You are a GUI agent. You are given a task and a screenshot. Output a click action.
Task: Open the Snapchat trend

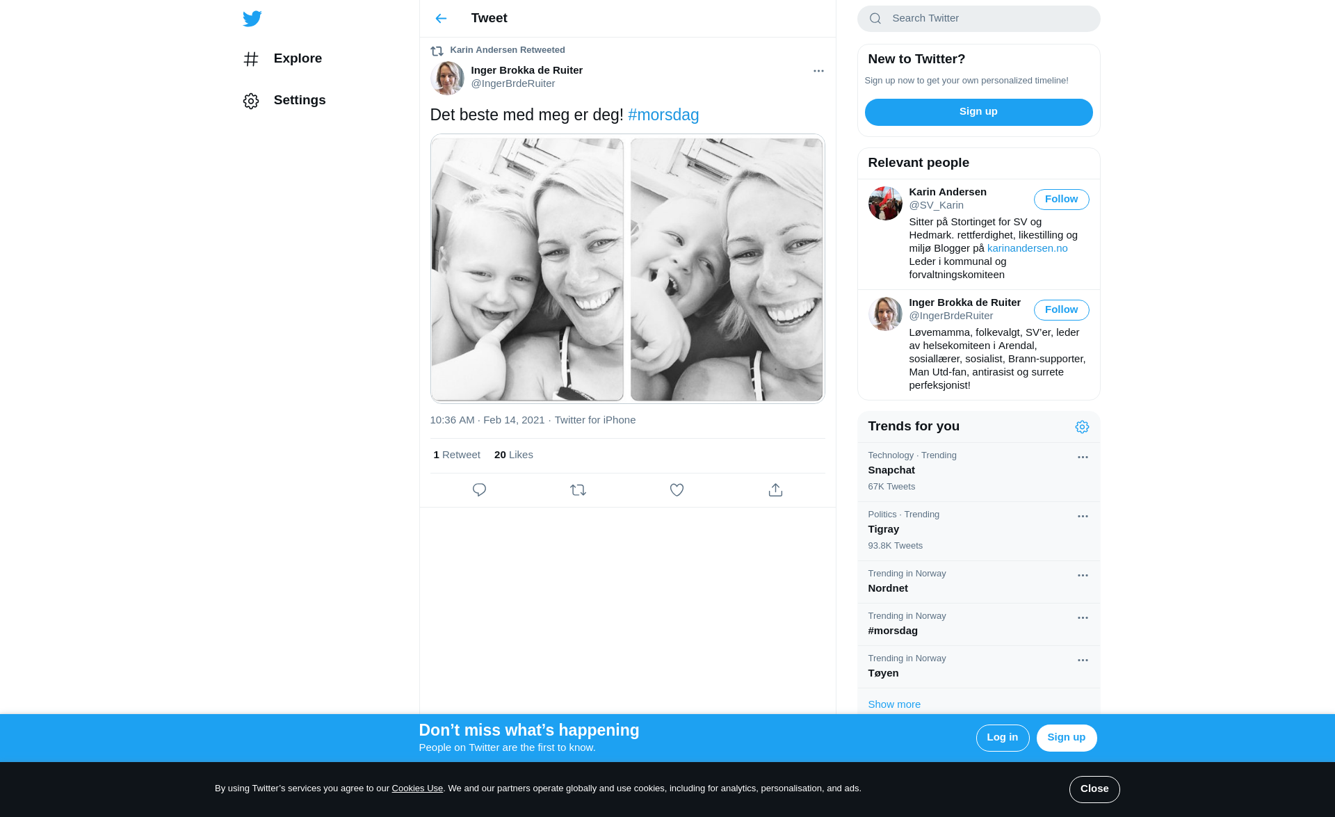coord(979,472)
